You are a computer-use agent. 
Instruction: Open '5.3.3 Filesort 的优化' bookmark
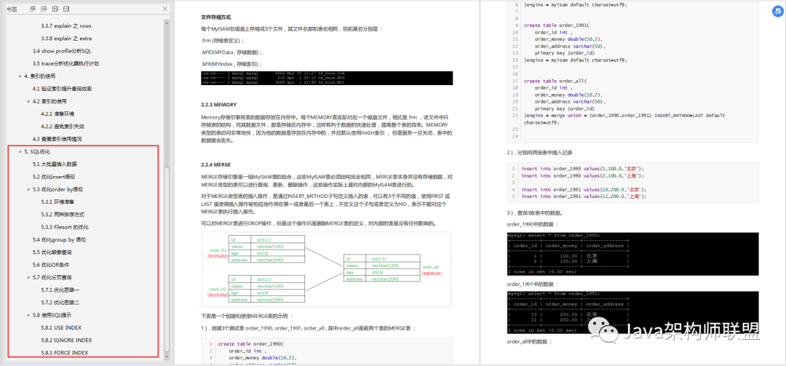pos(65,227)
